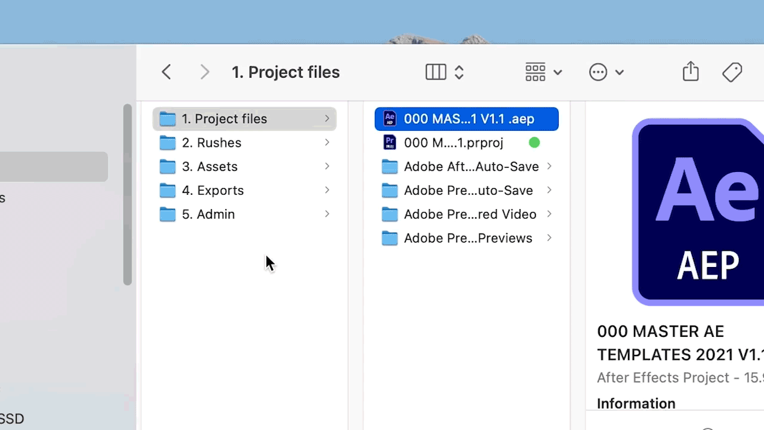Viewport: 764px width, 430px height.
Task: Select the 5. Admin folder
Action: (x=245, y=214)
